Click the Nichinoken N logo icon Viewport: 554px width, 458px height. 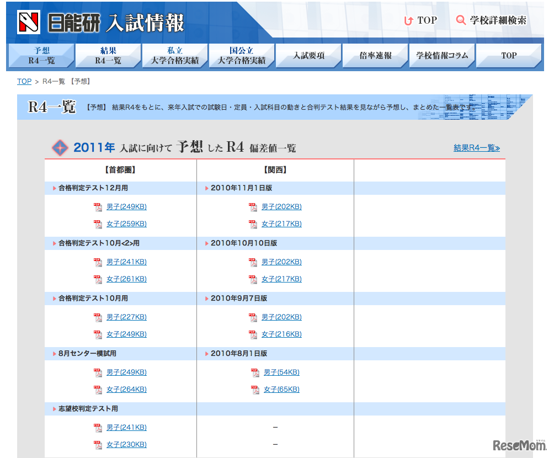point(29,22)
